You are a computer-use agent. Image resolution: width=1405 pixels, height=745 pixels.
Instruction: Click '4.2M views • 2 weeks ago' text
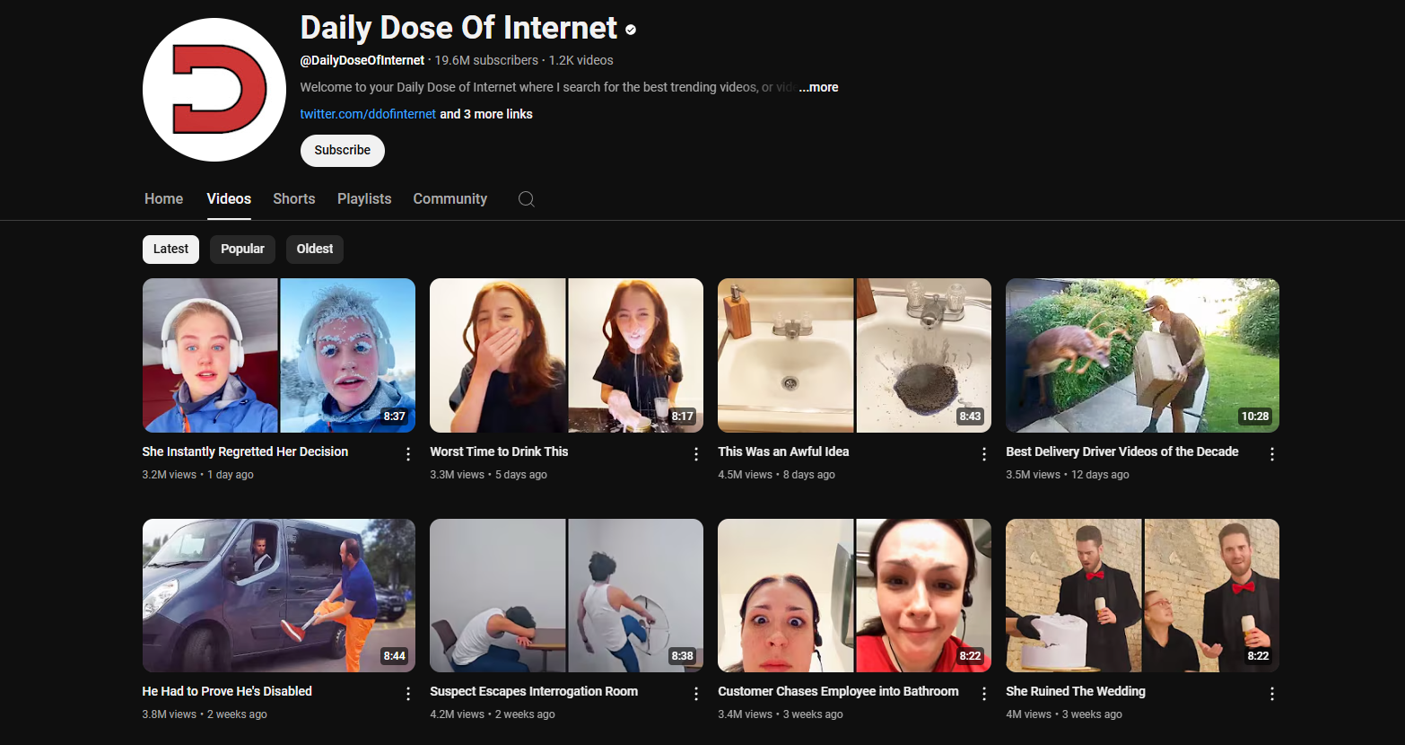pos(493,714)
